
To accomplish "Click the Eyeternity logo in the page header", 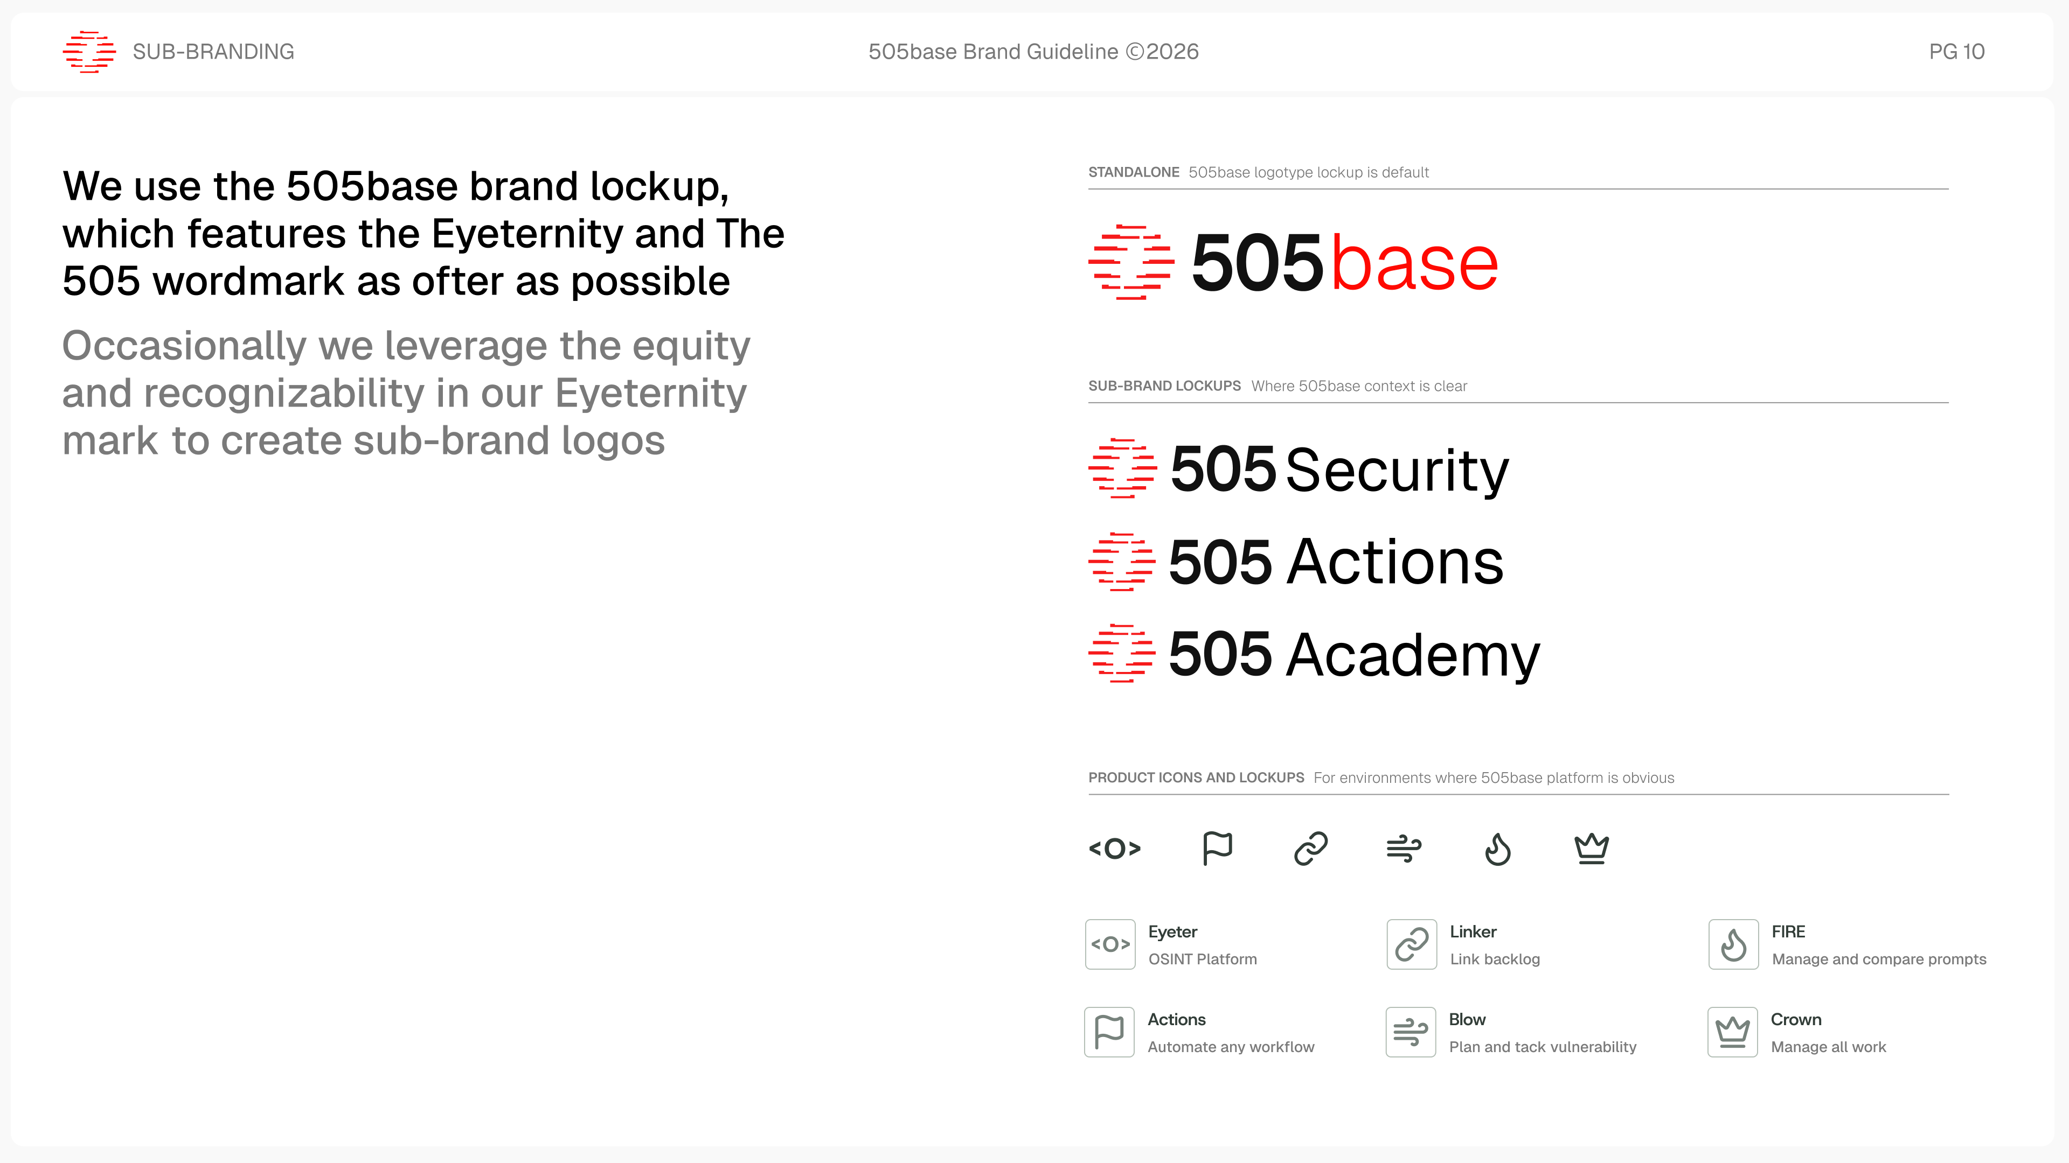I will [89, 52].
